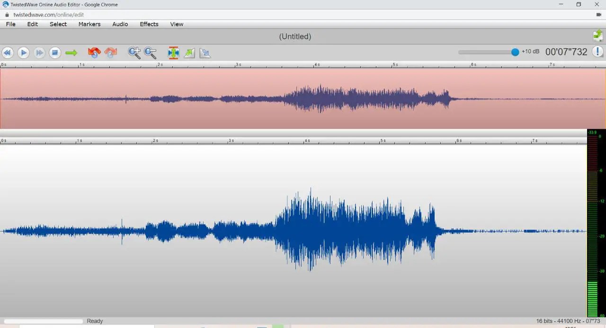Click the fade-in waveform icon
This screenshot has width=606, height=328.
[189, 52]
